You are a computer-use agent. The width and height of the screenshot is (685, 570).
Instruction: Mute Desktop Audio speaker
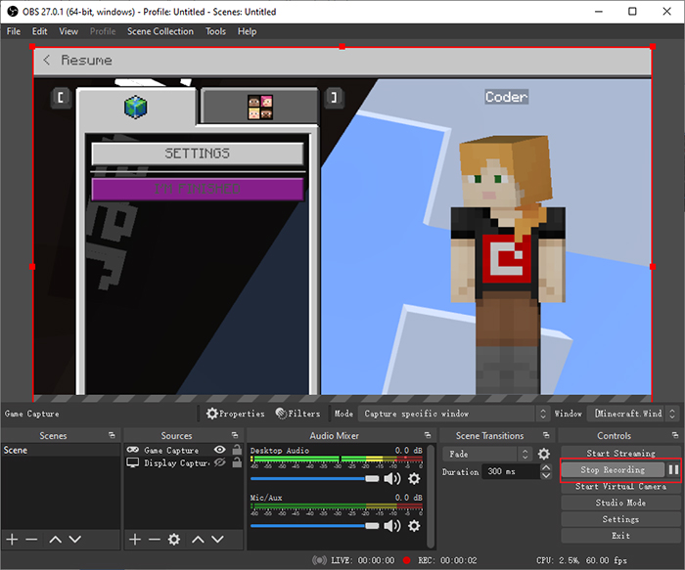coord(391,479)
